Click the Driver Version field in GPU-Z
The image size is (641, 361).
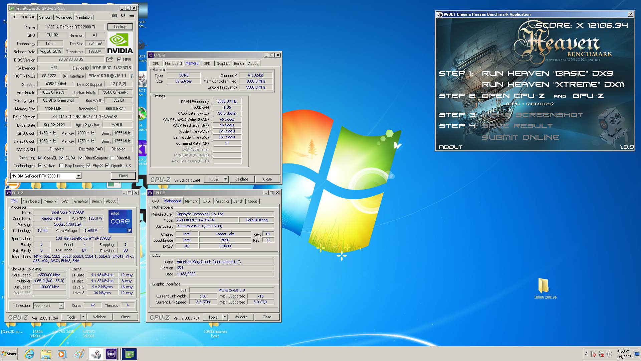pos(85,117)
